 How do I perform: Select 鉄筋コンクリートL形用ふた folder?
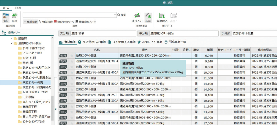pos(34,68)
